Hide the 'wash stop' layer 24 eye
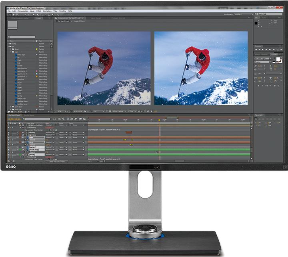The image size is (288, 257). (x=8, y=150)
